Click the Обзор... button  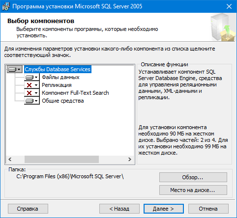click(x=193, y=177)
